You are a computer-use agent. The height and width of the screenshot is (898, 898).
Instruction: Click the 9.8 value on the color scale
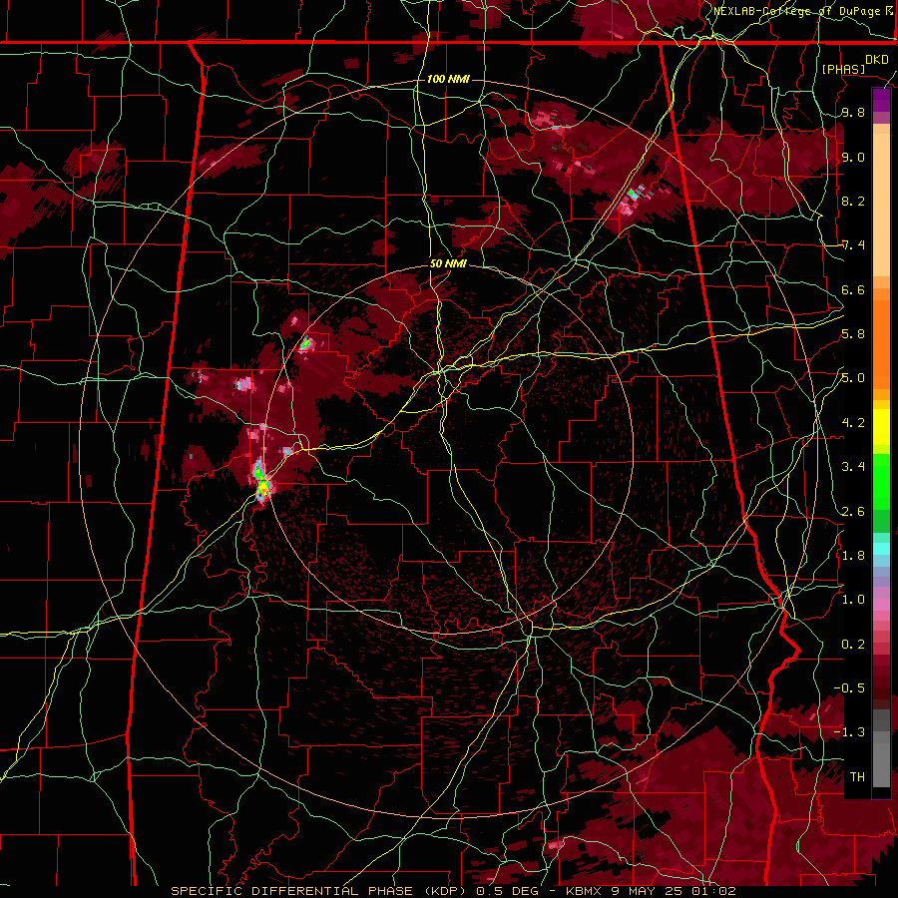[x=853, y=112]
